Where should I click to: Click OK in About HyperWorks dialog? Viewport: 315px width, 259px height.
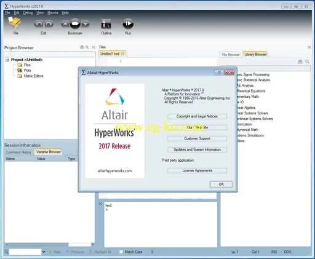[x=221, y=184]
